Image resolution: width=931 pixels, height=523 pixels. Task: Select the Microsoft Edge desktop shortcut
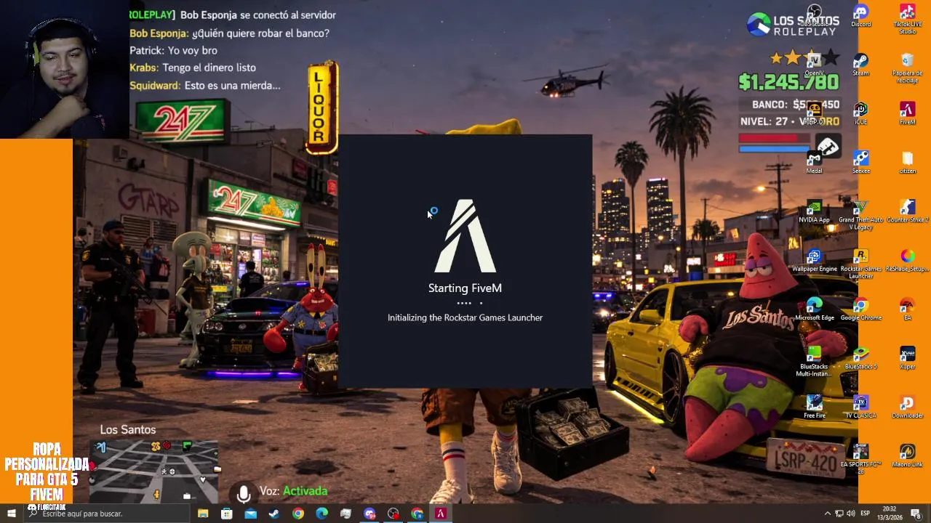click(814, 308)
